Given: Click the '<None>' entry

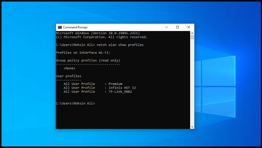Looking at the screenshot, I should [70, 68].
